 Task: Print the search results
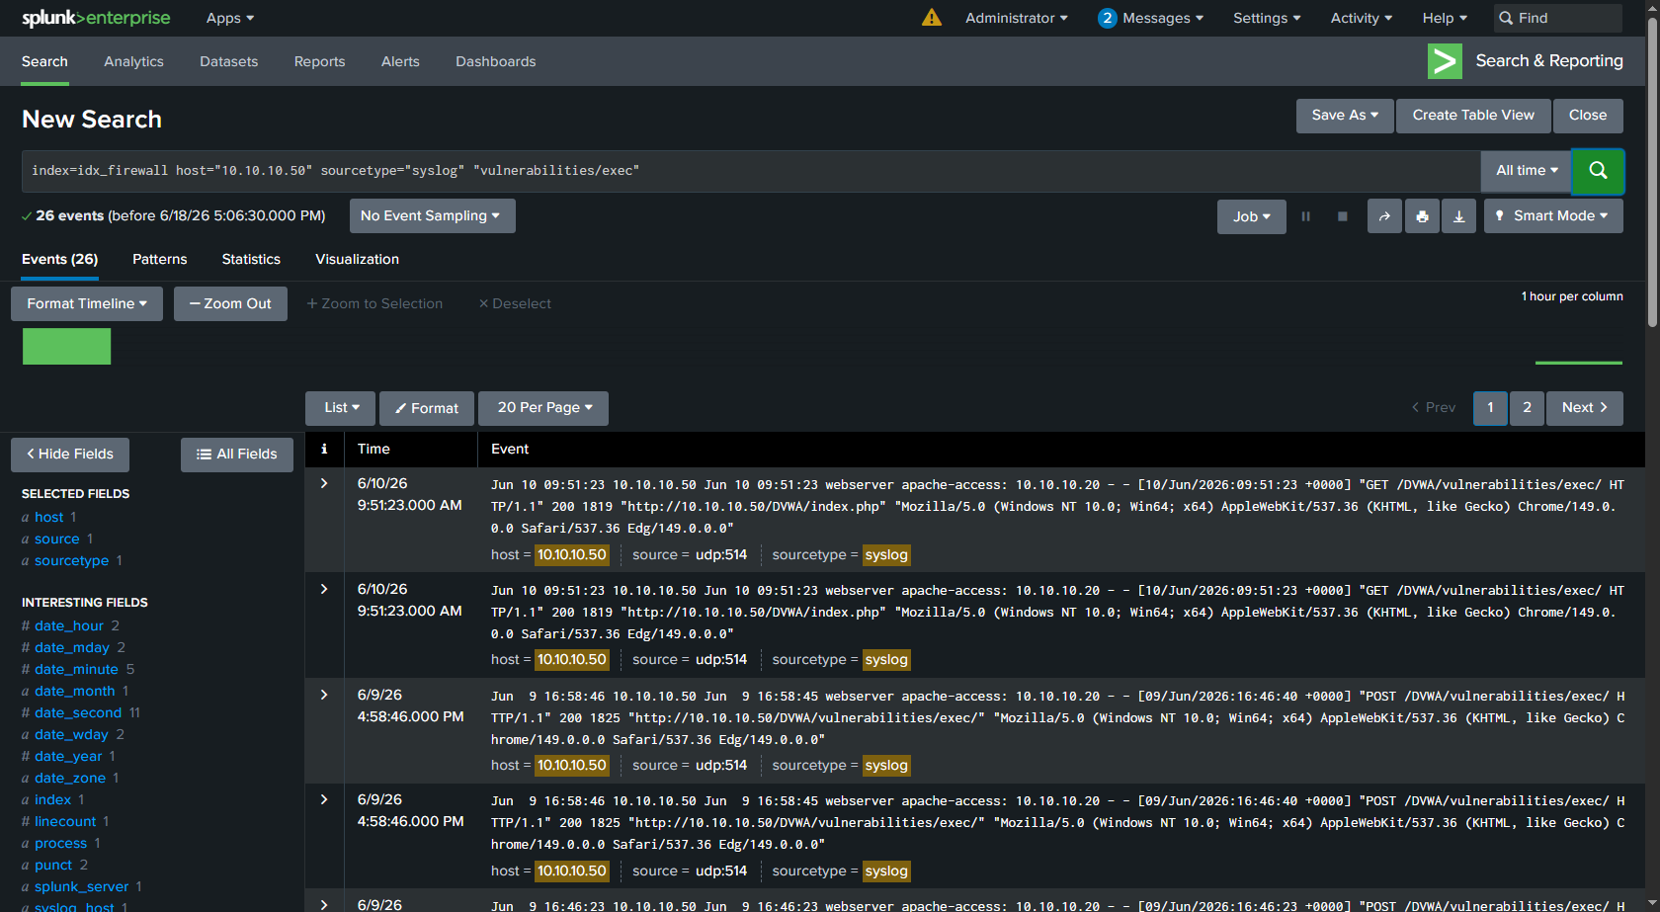(x=1422, y=216)
